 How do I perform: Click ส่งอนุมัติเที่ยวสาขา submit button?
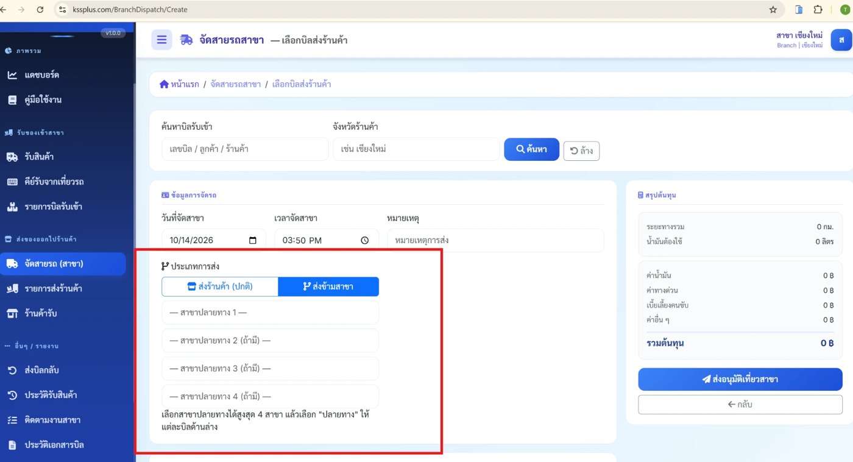click(x=740, y=379)
